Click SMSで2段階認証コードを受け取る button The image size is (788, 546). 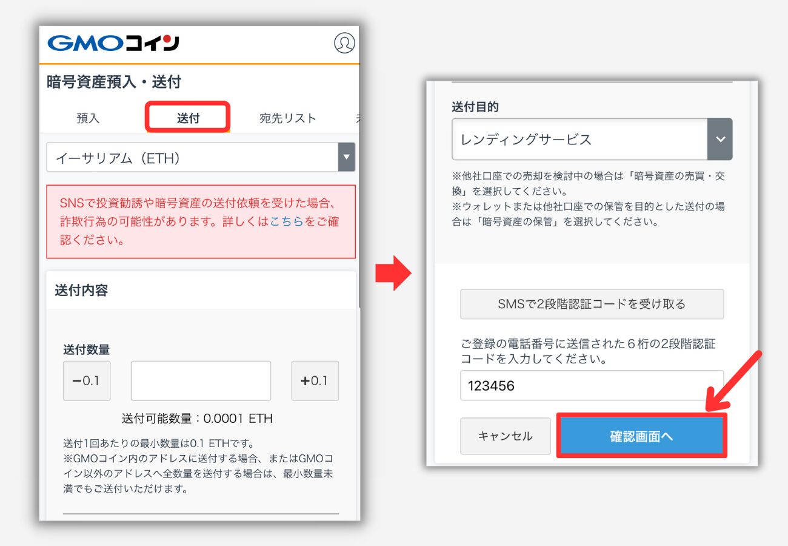click(592, 304)
